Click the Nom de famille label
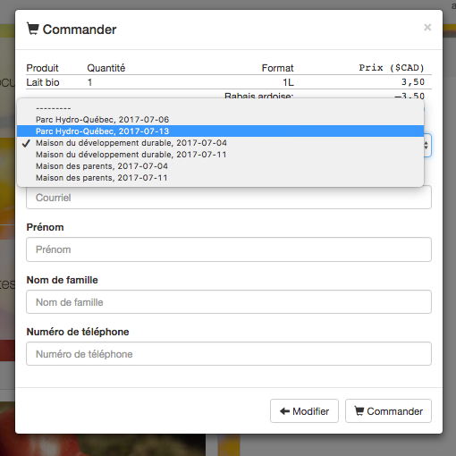 point(62,280)
